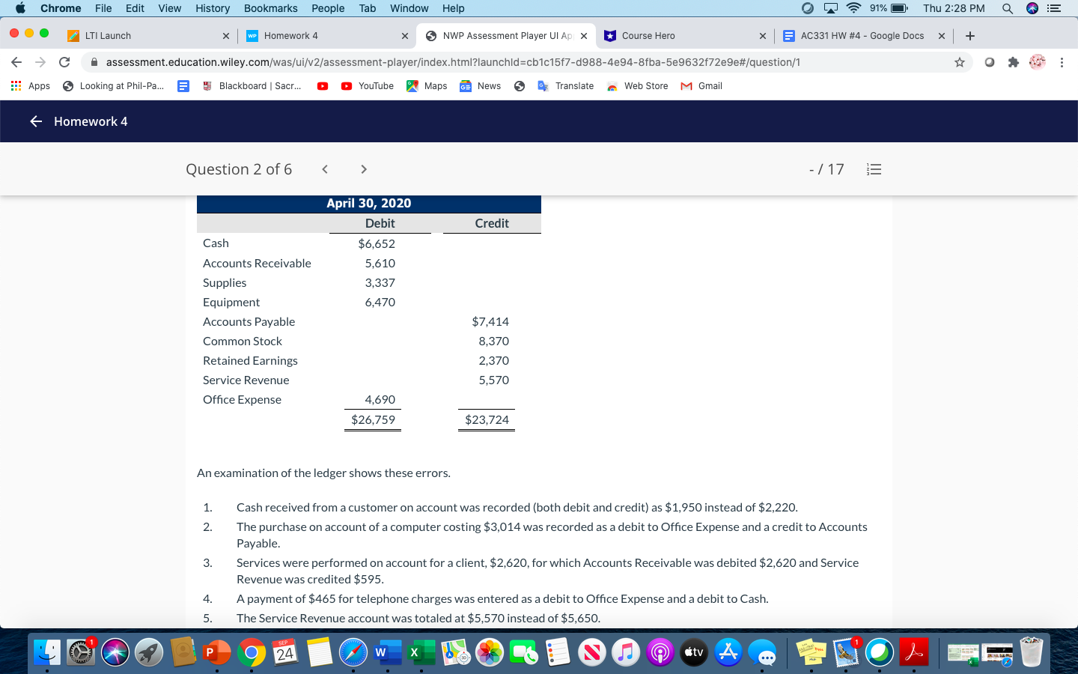Return to Homework 4 using the back arrow
The height and width of the screenshot is (674, 1078).
36,121
